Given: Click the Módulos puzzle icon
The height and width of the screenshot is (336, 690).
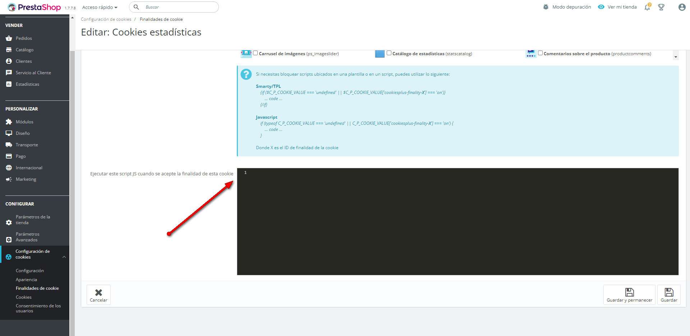Looking at the screenshot, I should pos(9,122).
